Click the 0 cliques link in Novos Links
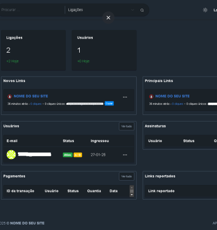The image size is (217, 230). point(36,104)
